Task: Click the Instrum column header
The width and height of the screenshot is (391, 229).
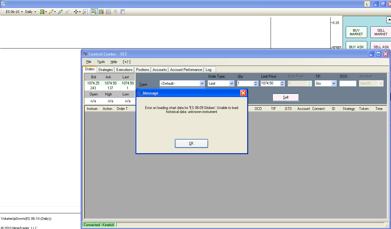Action: click(92, 109)
